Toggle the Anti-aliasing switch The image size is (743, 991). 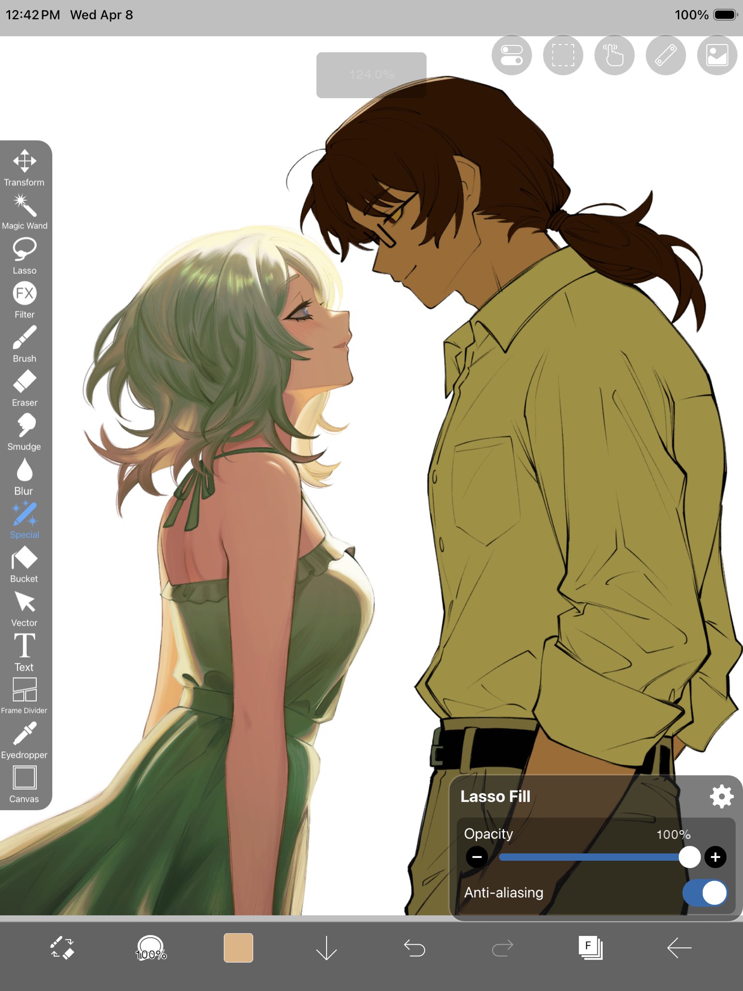click(x=705, y=893)
